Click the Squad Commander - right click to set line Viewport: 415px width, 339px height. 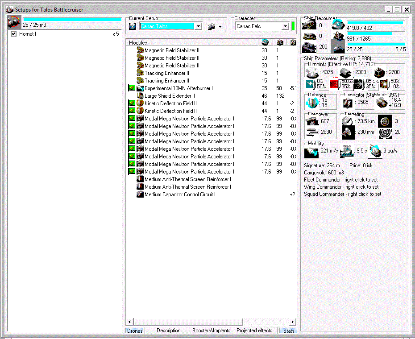point(342,194)
